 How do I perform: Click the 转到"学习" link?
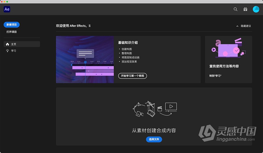tap(215, 76)
